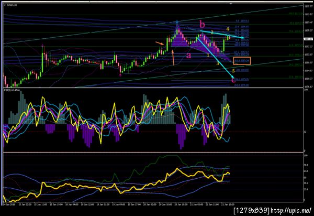
Task: Select the 20 Jan 18:00 time label
Action: click(x=181, y=204)
